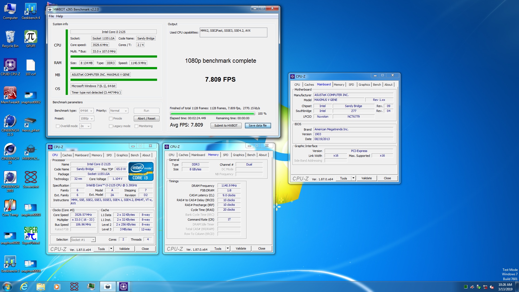519x292 pixels.
Task: Launch Core Temp from the desktop
Action: coord(10,208)
